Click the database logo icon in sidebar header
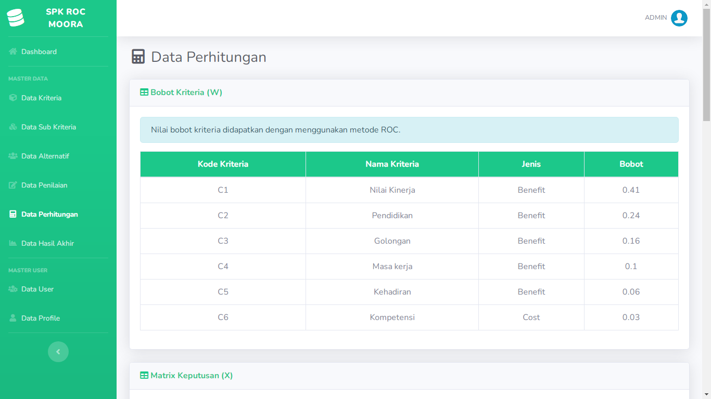Screen dimensions: 711x399 pos(16,18)
